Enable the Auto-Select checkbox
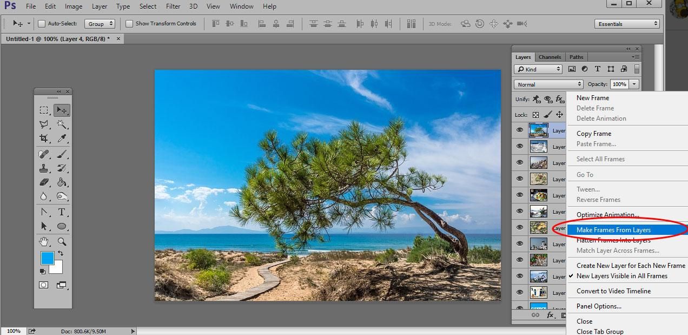The image size is (688, 335). 41,23
